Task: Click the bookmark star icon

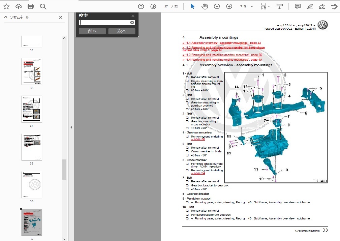Action: tap(6, 6)
